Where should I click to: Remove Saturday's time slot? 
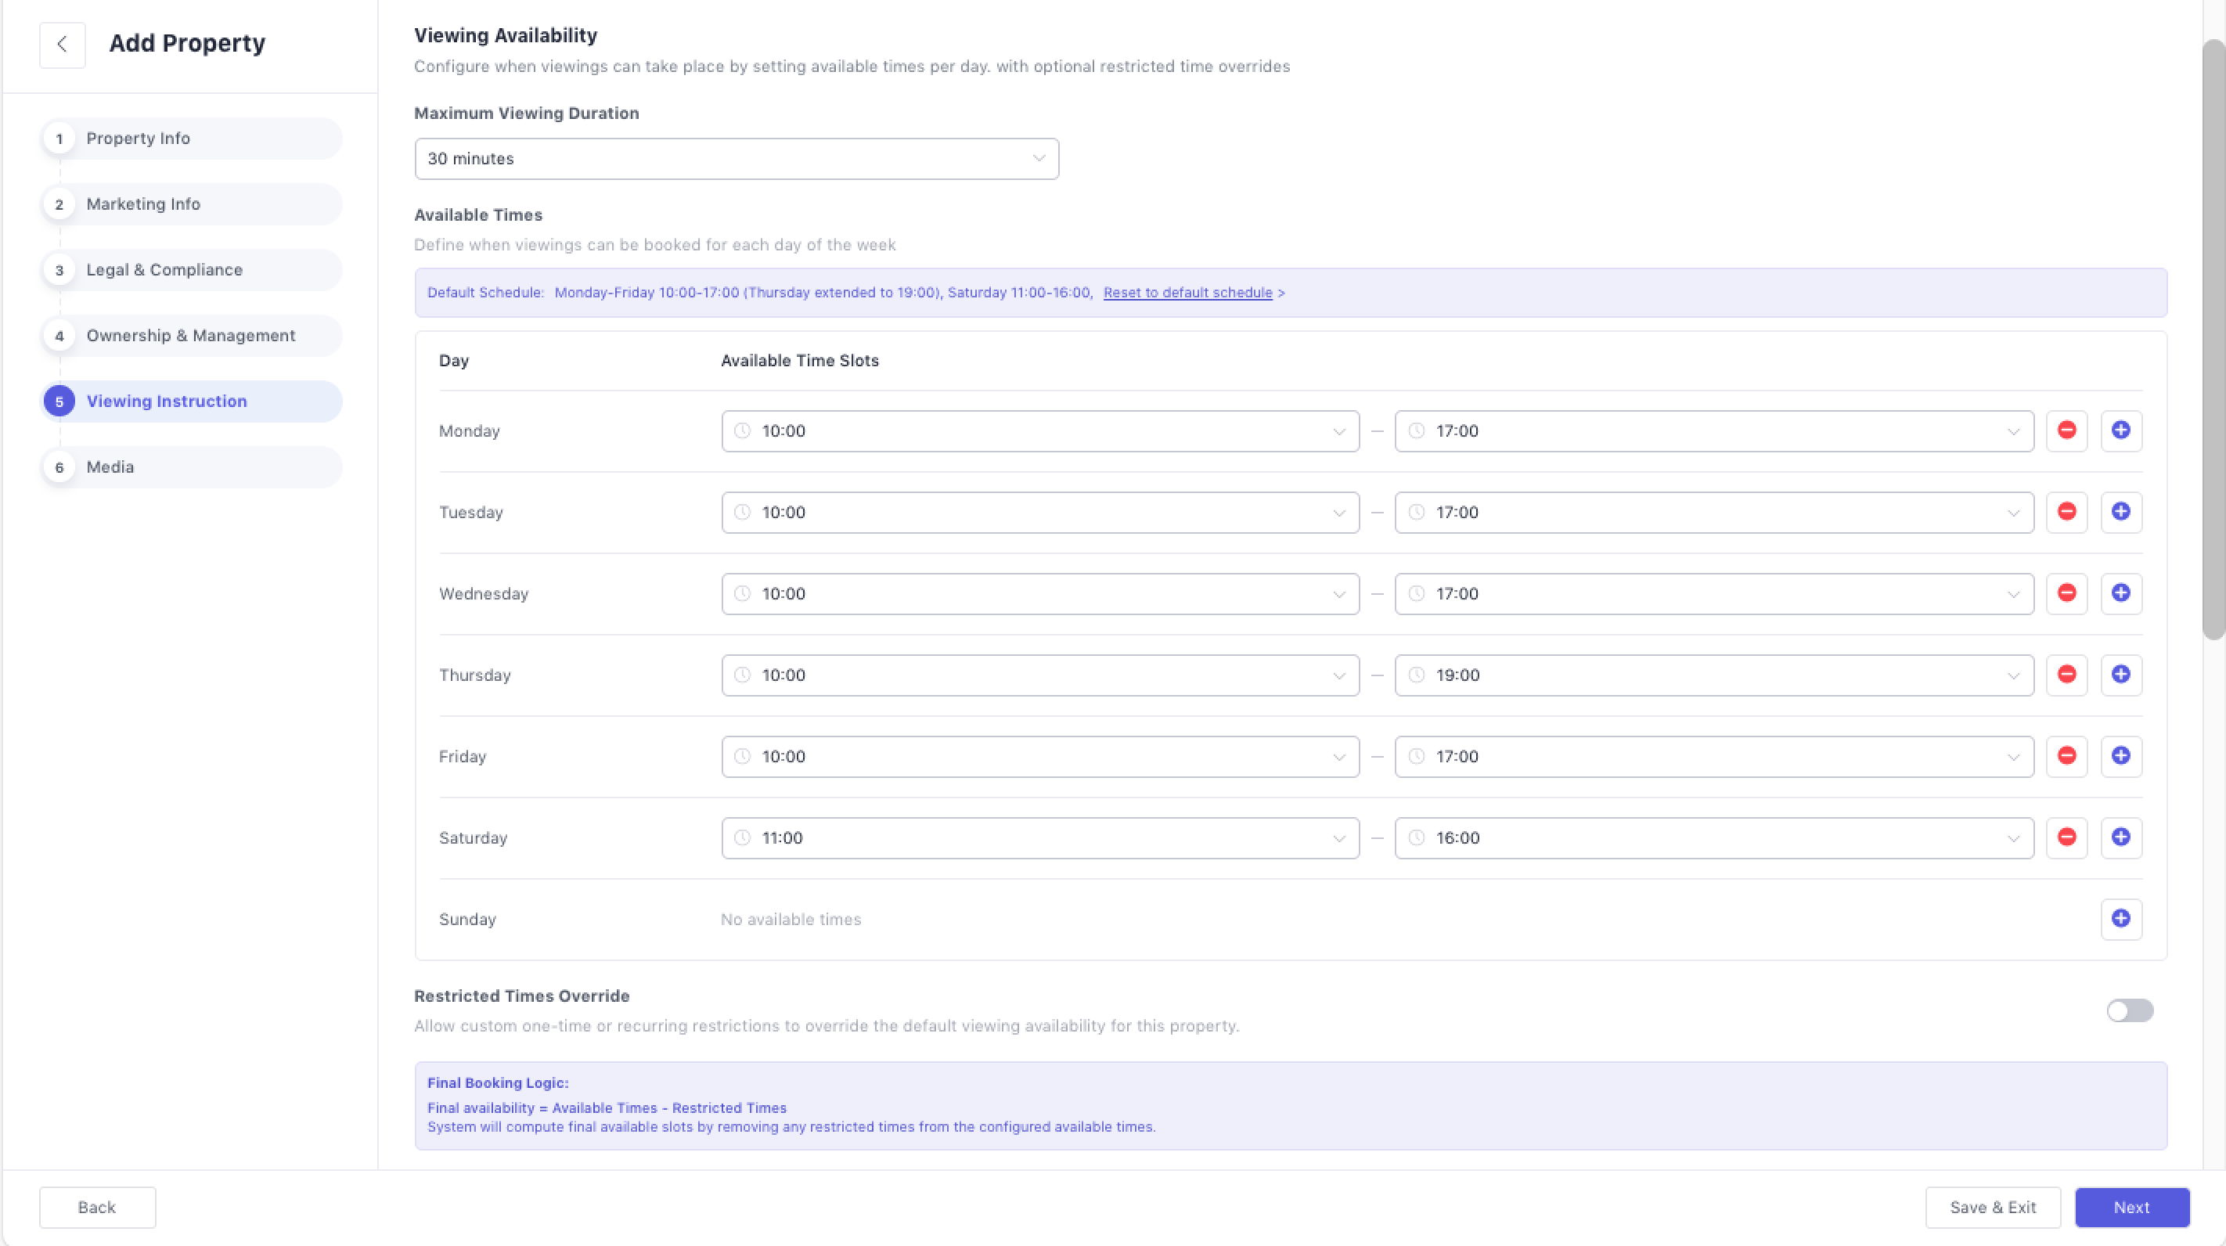pos(2066,837)
